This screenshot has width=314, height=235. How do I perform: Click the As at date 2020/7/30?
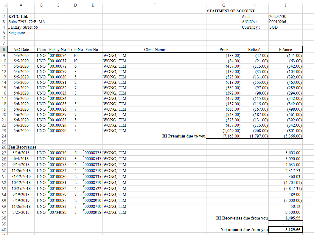pyautogui.click(x=278, y=16)
